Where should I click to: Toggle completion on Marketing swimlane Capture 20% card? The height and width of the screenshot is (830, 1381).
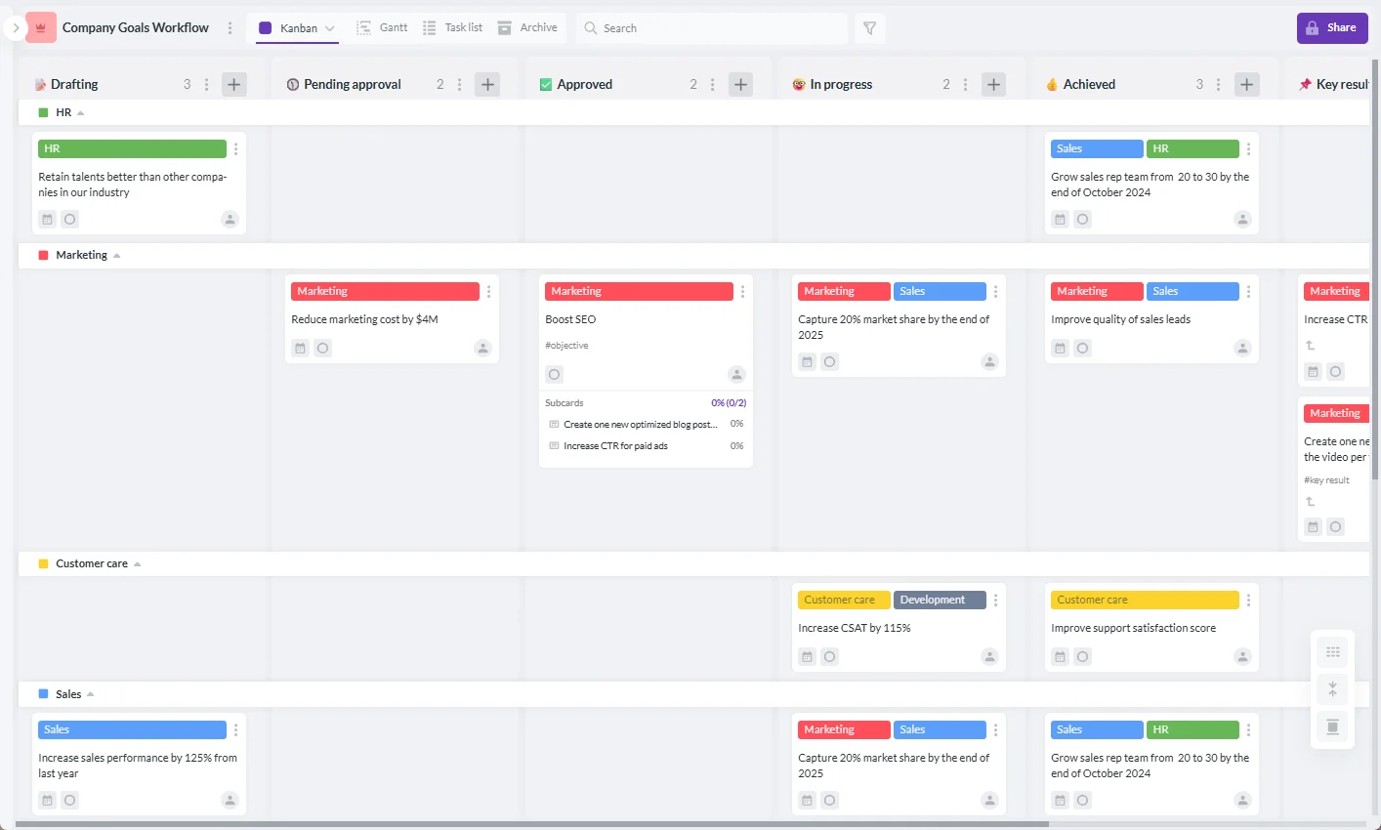[829, 361]
